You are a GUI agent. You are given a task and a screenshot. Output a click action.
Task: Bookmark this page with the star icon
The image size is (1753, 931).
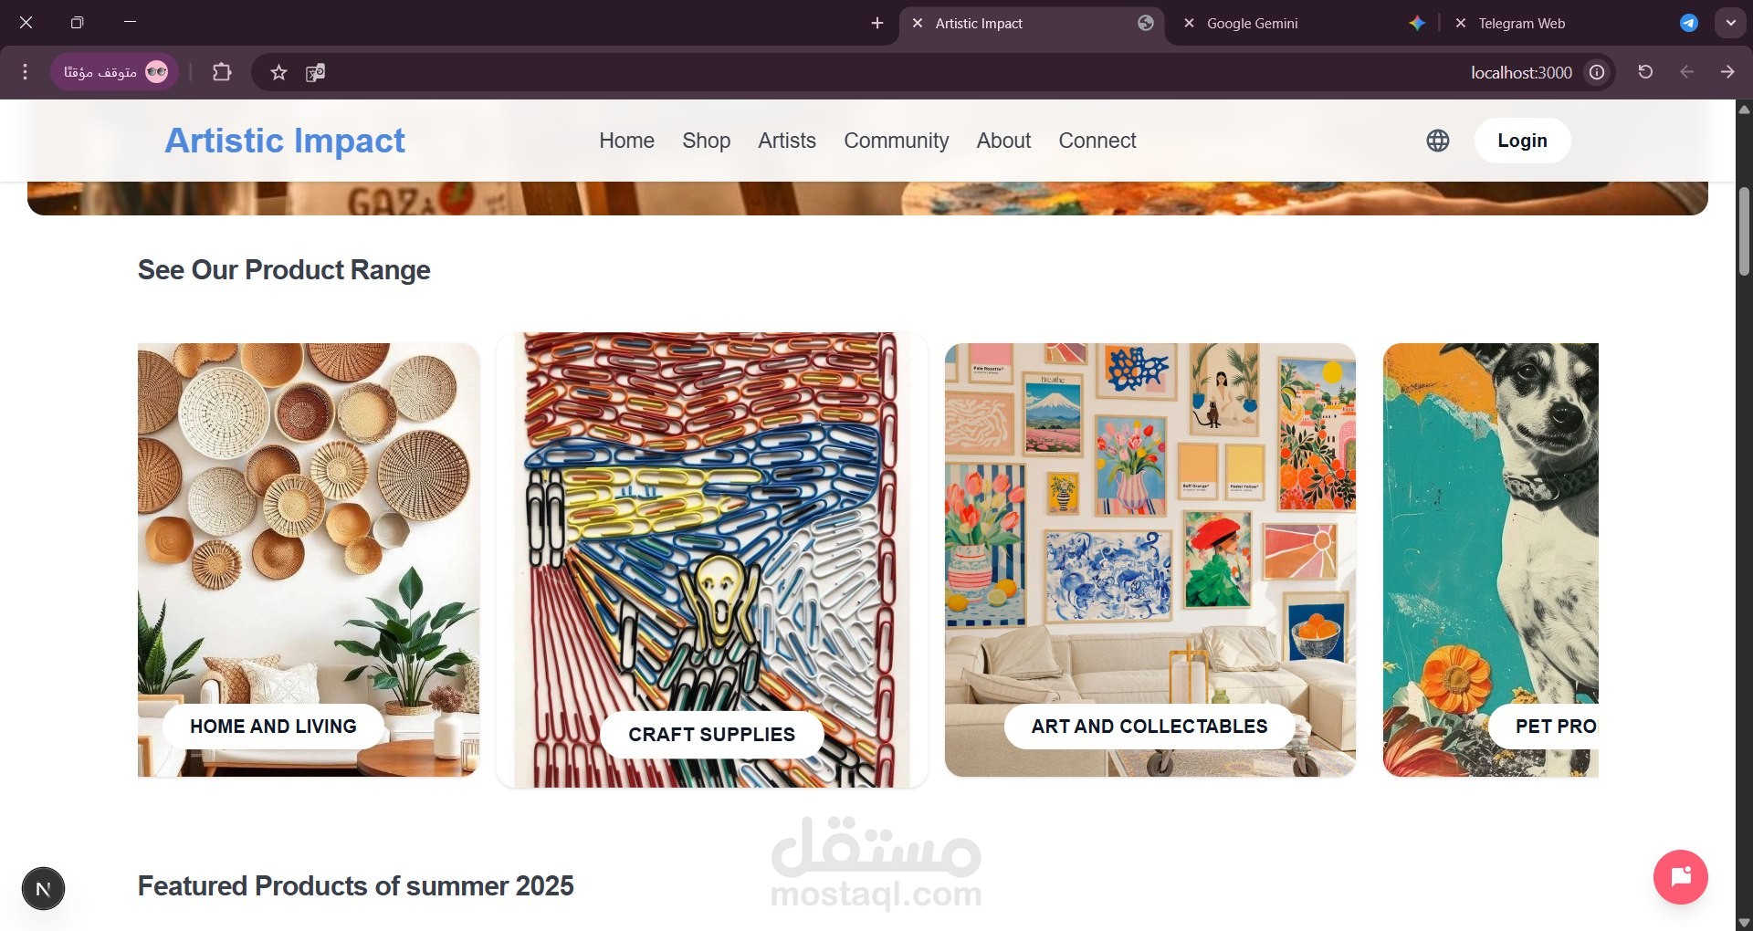[x=278, y=72]
